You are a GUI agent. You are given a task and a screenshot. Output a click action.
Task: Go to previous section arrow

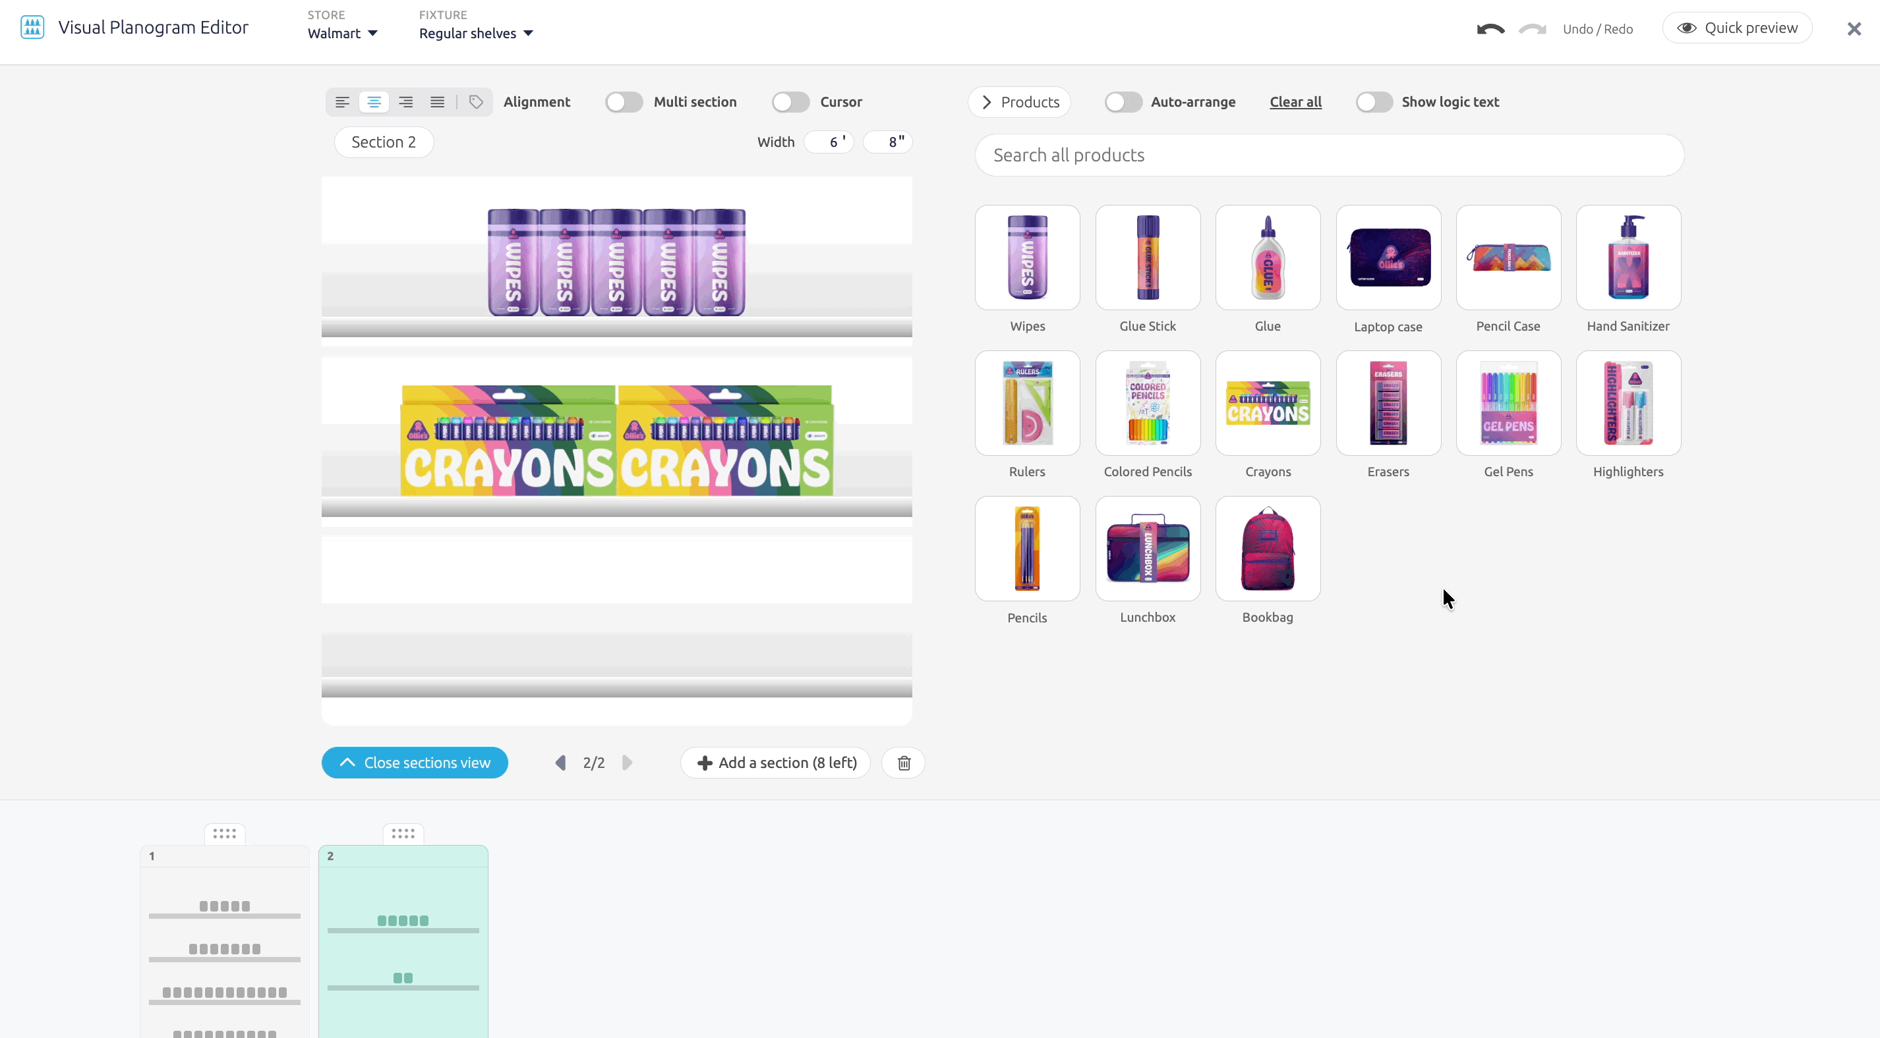[560, 763]
